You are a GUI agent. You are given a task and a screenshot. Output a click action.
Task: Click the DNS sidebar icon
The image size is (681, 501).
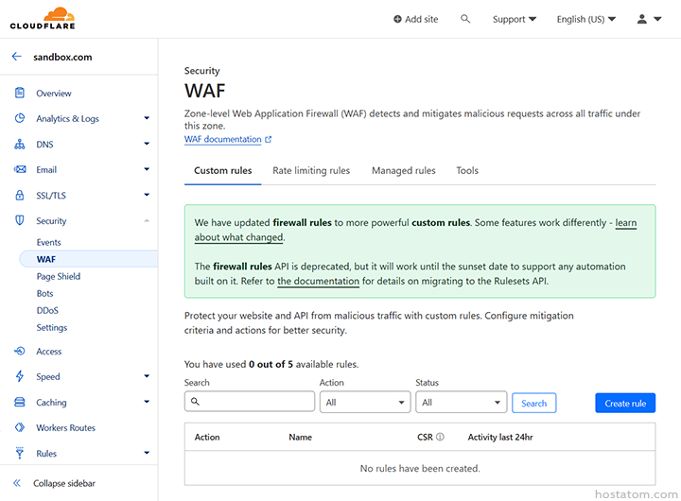[x=19, y=145]
